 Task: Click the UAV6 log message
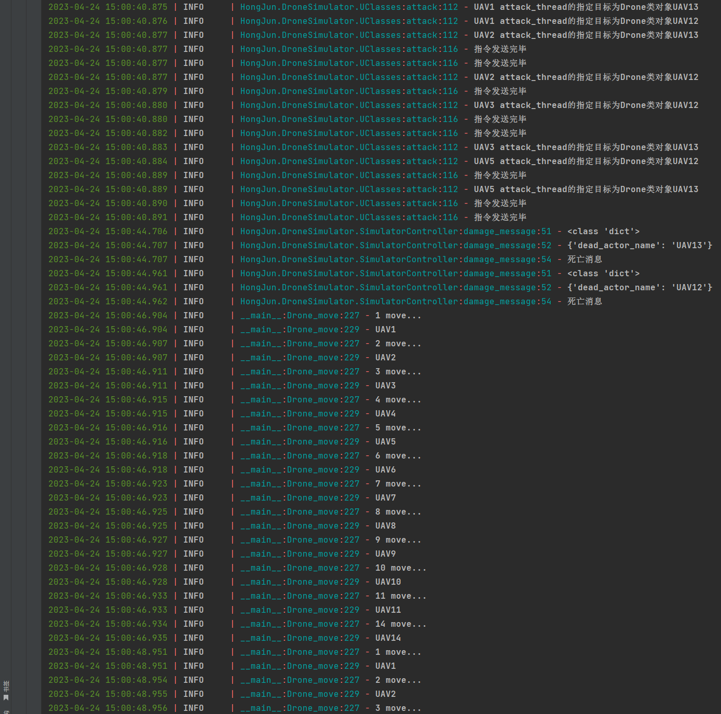click(x=385, y=470)
